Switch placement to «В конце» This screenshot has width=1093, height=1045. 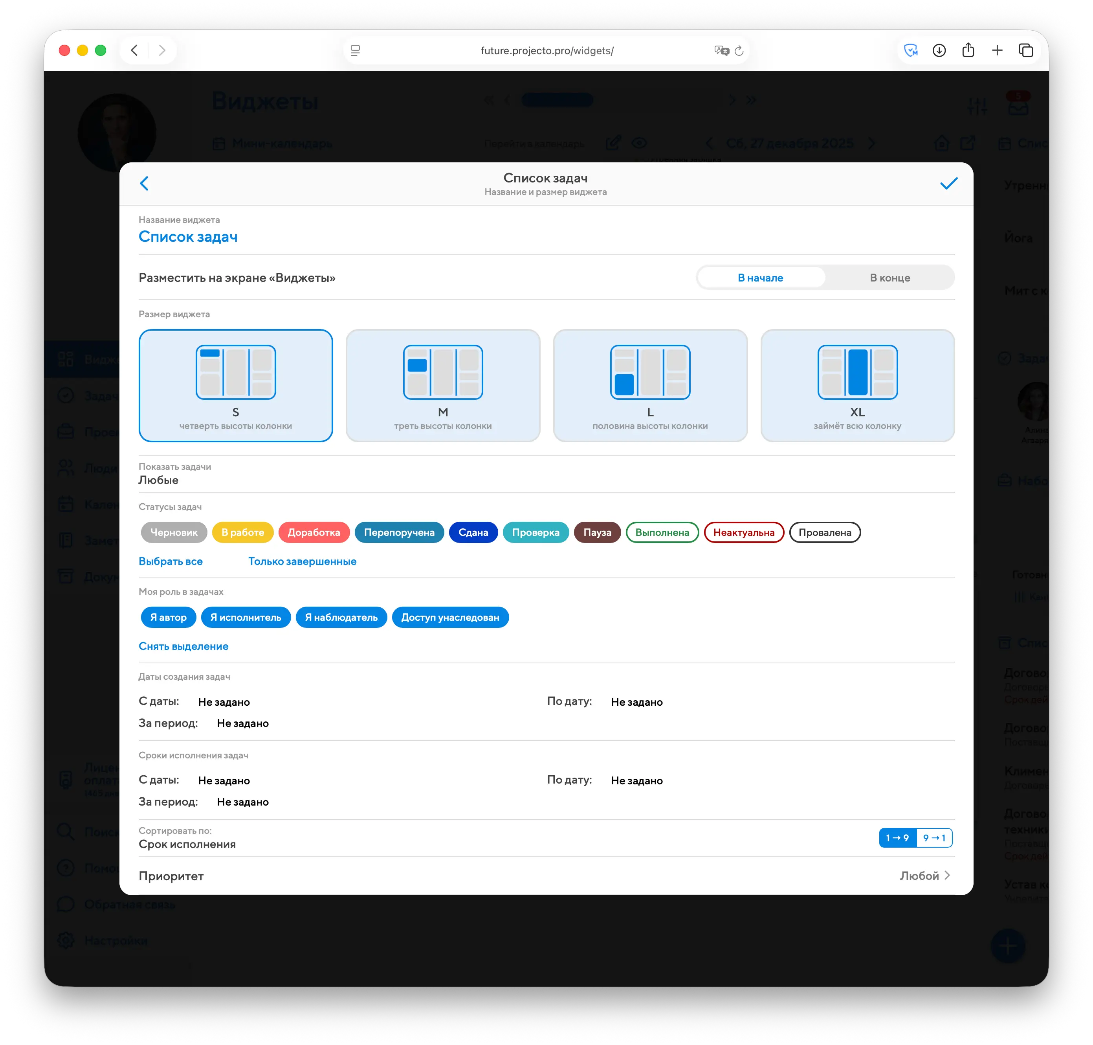pos(889,278)
